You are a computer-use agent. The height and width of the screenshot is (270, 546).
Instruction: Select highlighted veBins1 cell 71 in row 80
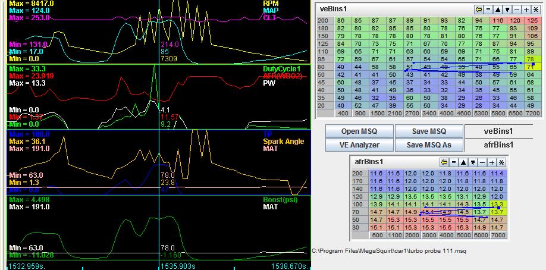[532, 67]
